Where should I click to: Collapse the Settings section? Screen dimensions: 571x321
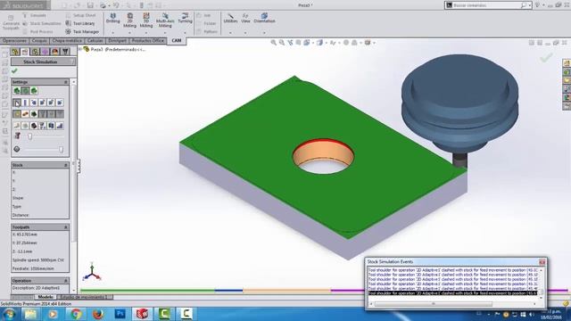[66, 82]
